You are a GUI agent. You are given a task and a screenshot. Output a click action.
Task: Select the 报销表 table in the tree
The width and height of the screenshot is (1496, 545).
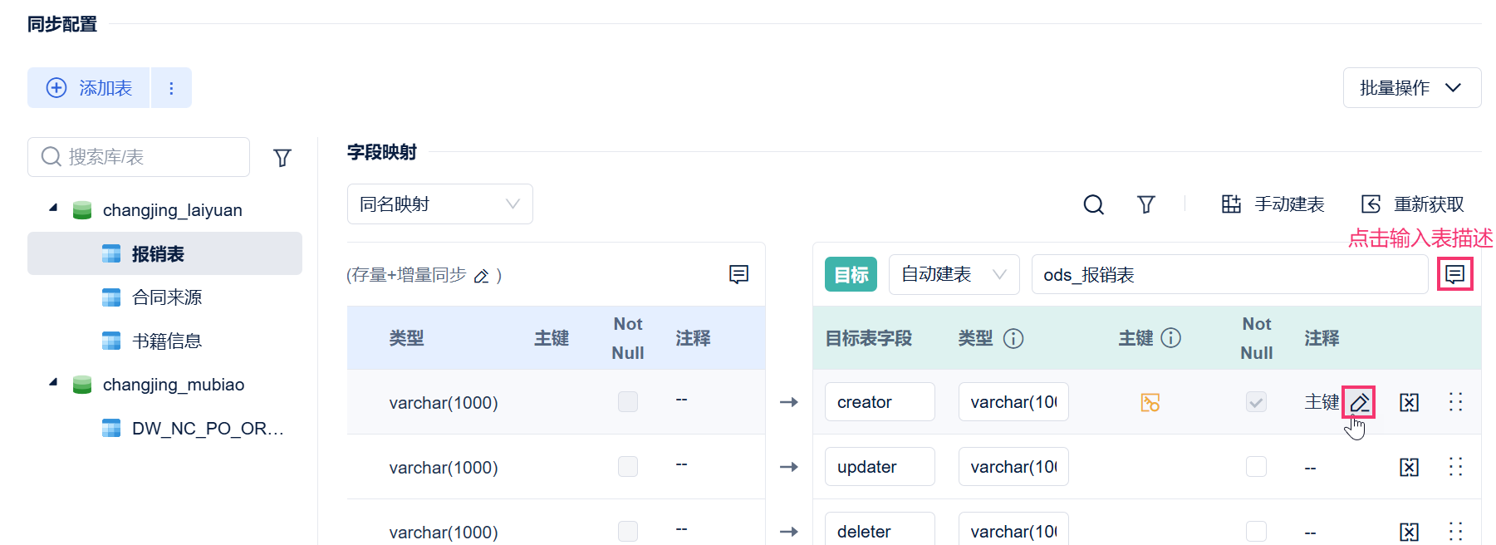[x=164, y=253]
